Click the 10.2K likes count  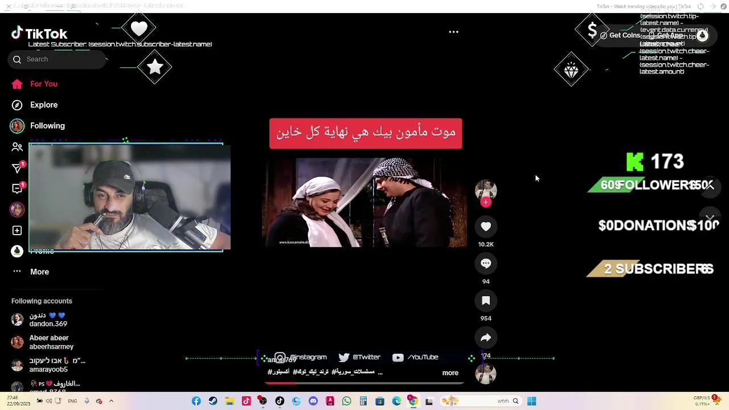point(486,244)
